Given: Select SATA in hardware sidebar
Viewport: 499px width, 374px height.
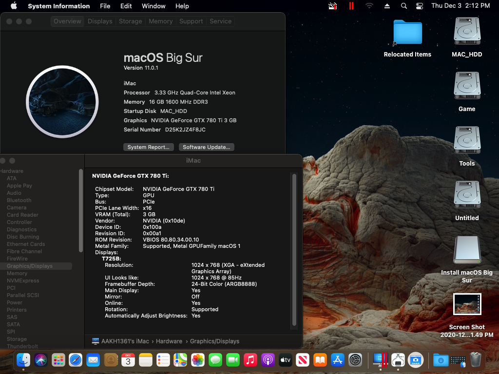Looking at the screenshot, I should [x=13, y=325].
